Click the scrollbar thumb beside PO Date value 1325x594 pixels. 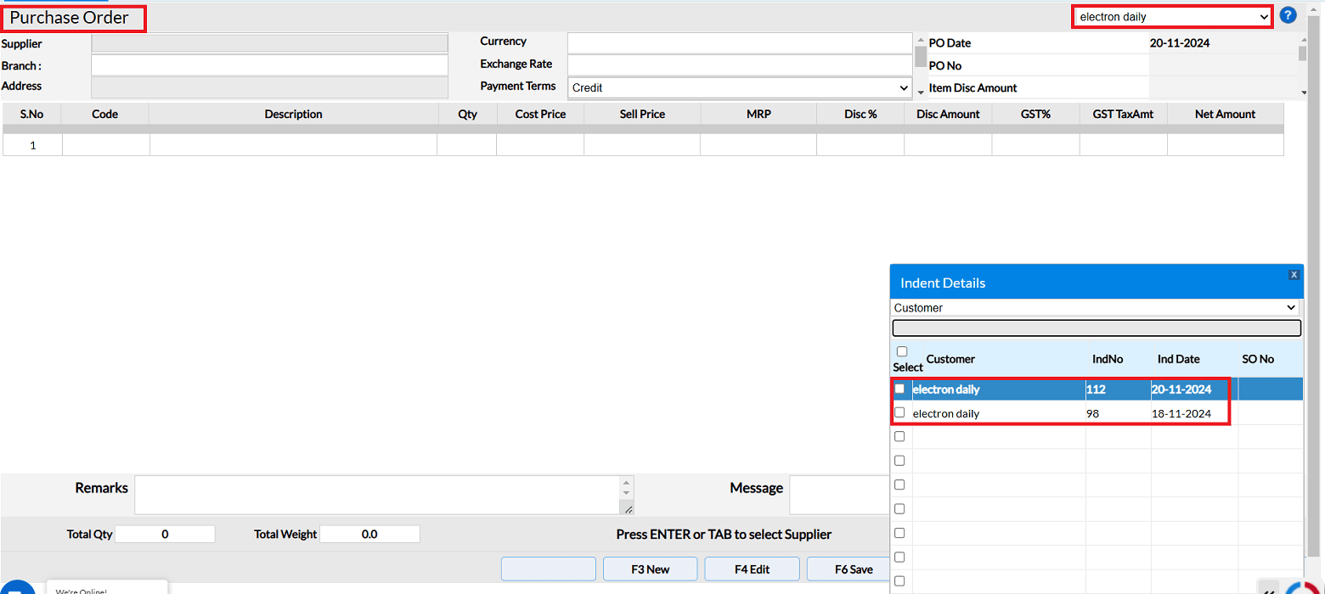coord(1303,53)
